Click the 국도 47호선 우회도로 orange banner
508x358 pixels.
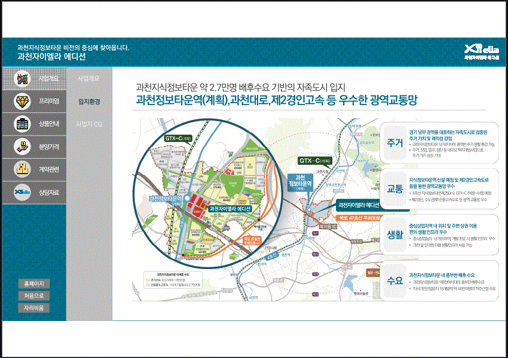coord(358,218)
